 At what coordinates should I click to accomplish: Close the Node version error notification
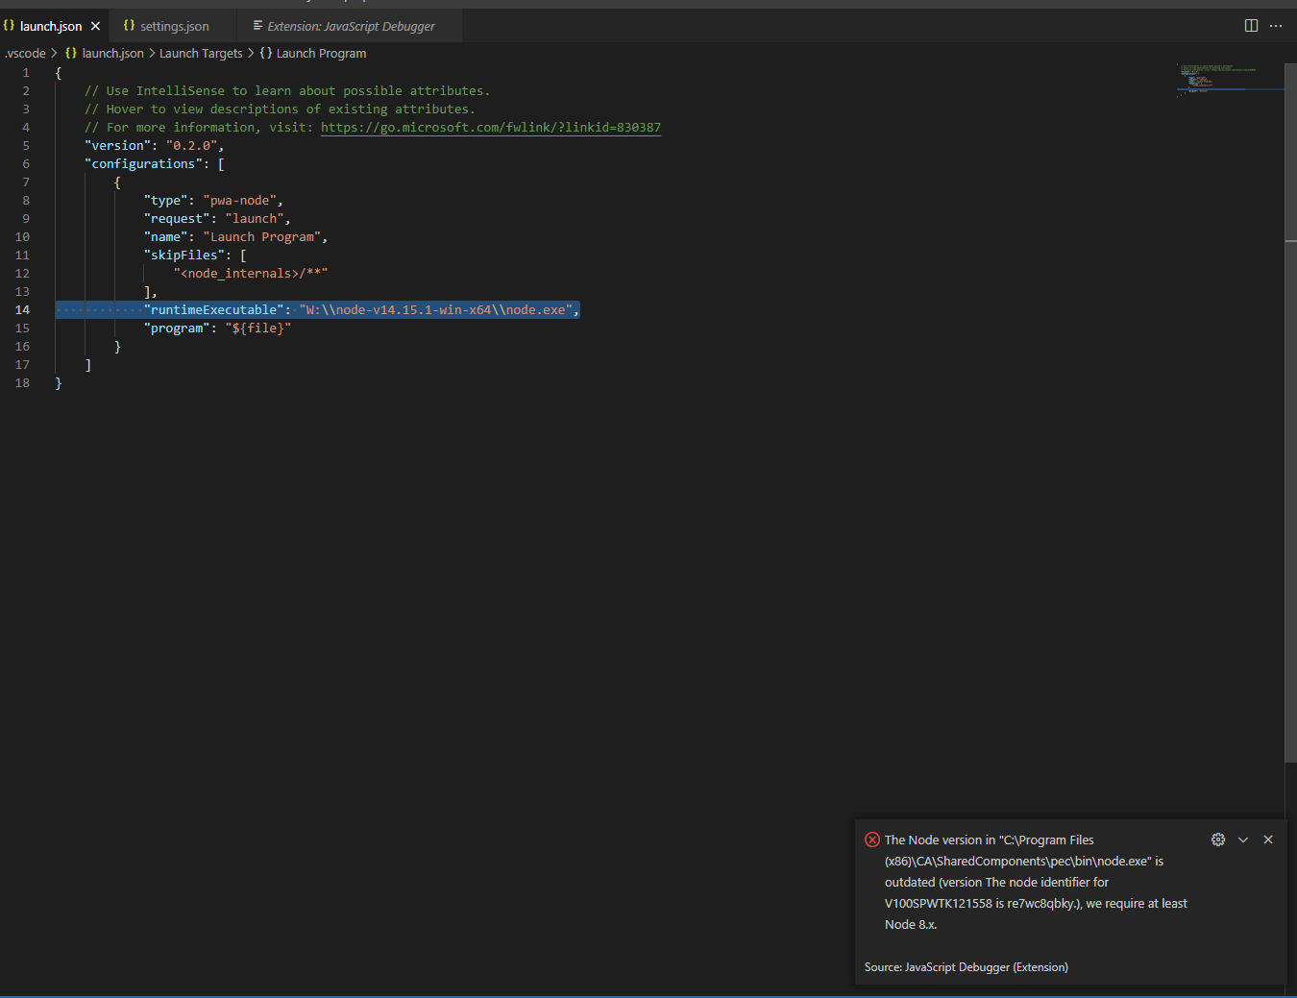tap(1268, 839)
